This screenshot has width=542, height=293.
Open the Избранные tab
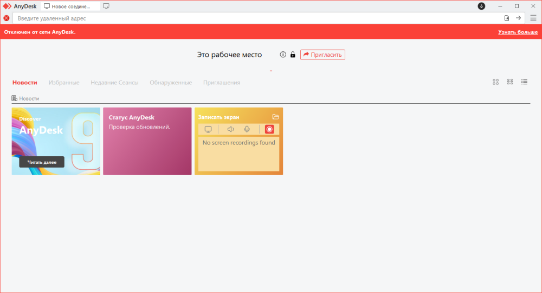coord(64,83)
